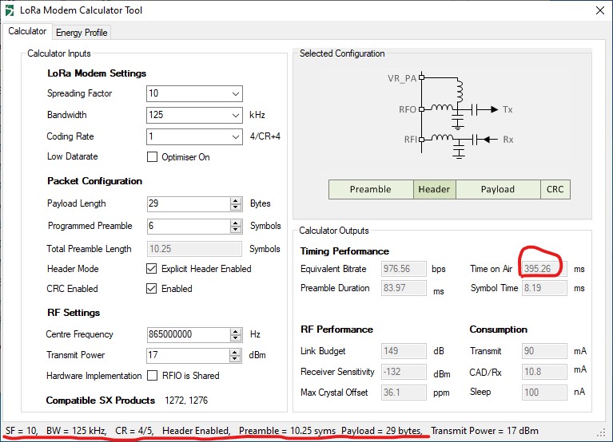Click the Payload Length input field

tap(189, 203)
